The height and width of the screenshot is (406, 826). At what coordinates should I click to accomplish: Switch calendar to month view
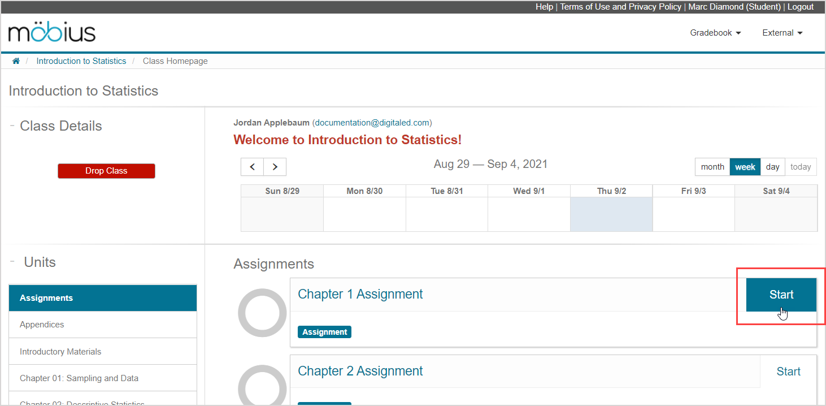pos(712,167)
